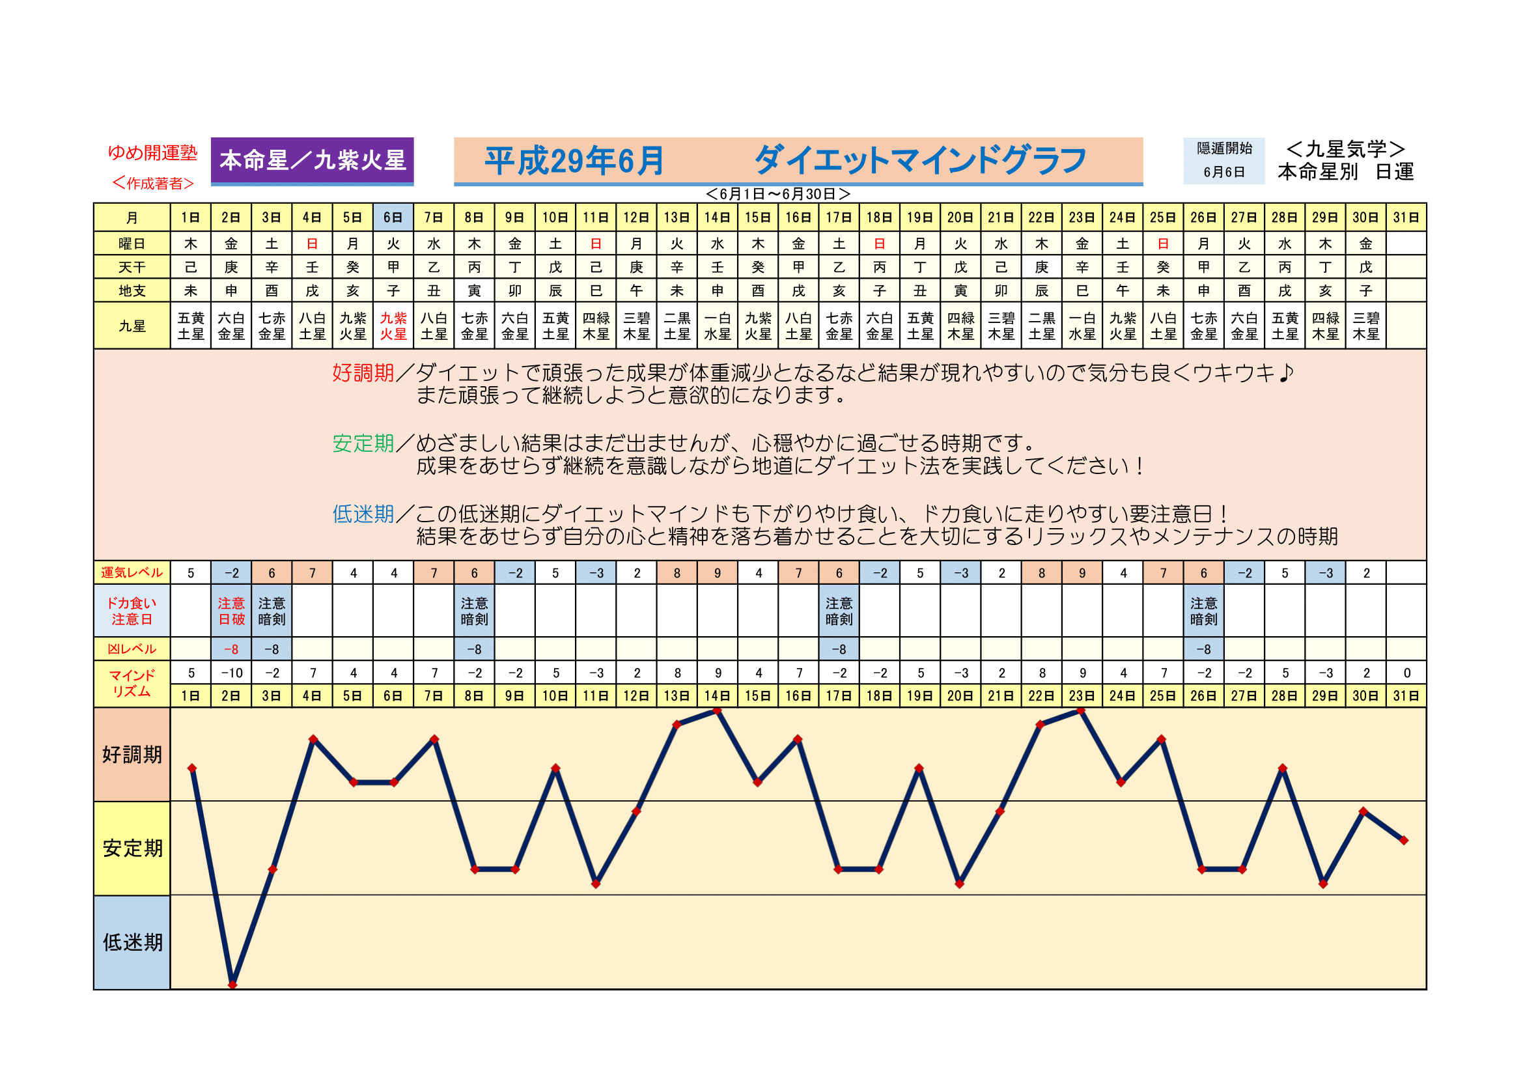Screen dimensions: 1523x1077
Task: Click the graph peak marker at 14日
Action: 717,712
